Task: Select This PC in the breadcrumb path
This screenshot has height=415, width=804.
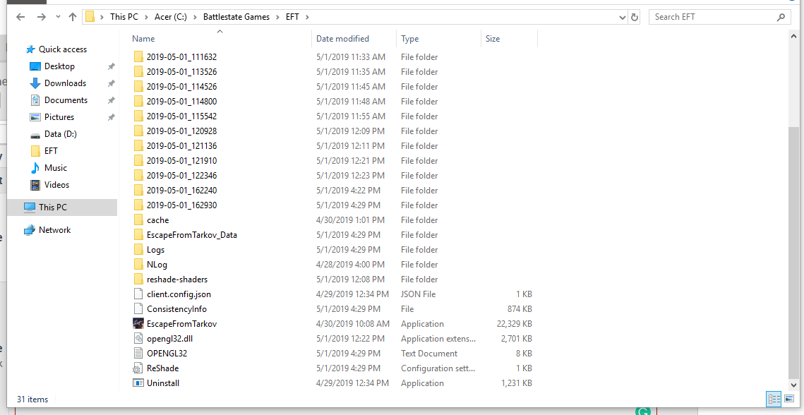Action: pyautogui.click(x=124, y=17)
